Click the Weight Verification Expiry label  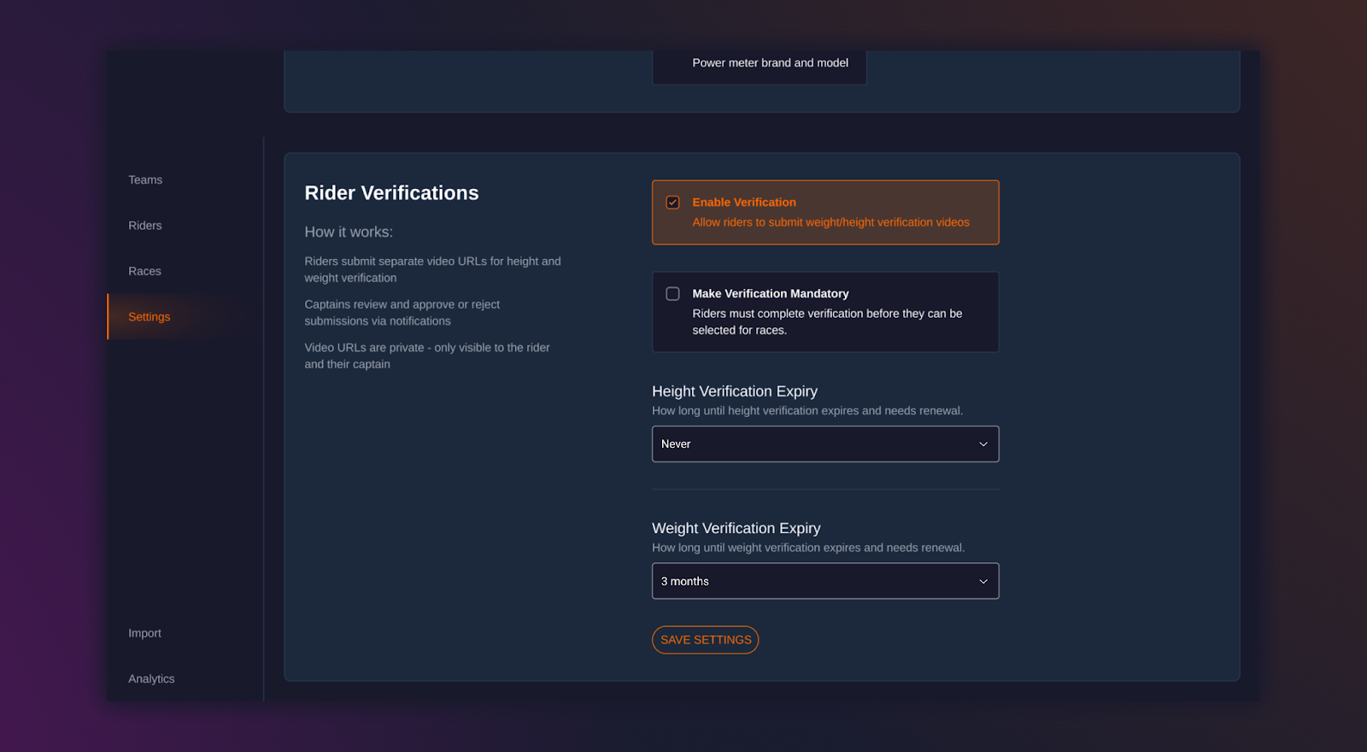736,528
